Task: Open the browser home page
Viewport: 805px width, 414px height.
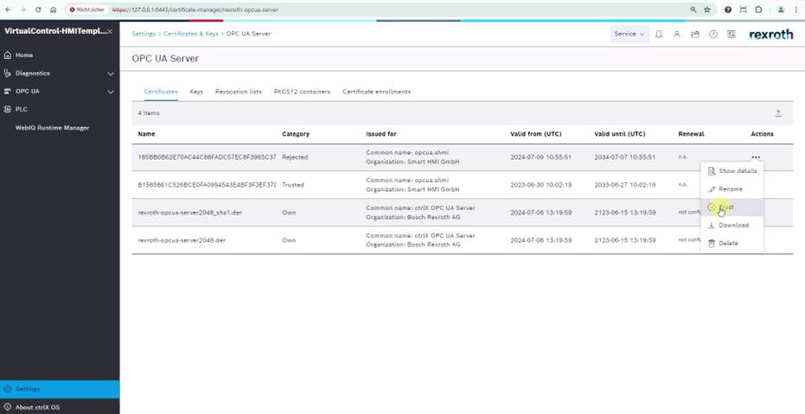Action: coord(54,10)
